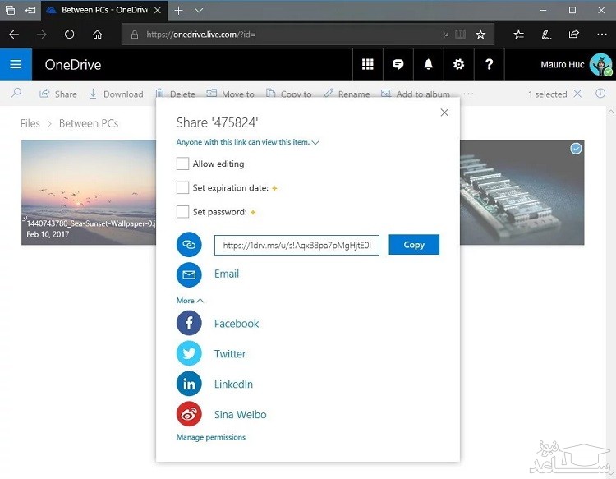Share via the LinkedIn icon
This screenshot has width=616, height=479.
pos(189,385)
